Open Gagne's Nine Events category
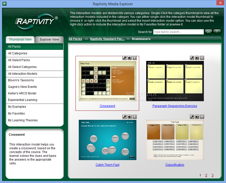The image size is (226, 183). tap(34, 87)
